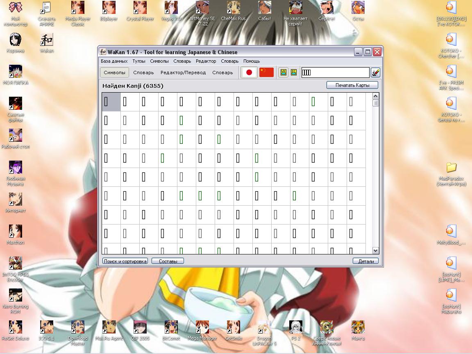472x354 pixels.
Task: Click the kanji grid scrollbar down arrow
Action: [375, 250]
